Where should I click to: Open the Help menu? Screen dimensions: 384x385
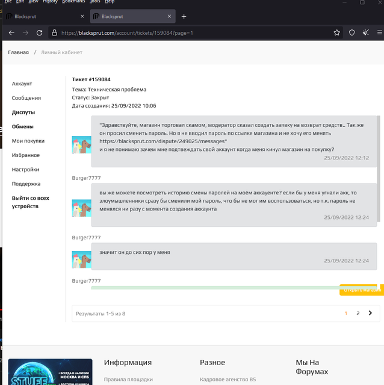tap(110, 1)
